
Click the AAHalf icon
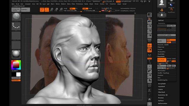tap(149, 36)
